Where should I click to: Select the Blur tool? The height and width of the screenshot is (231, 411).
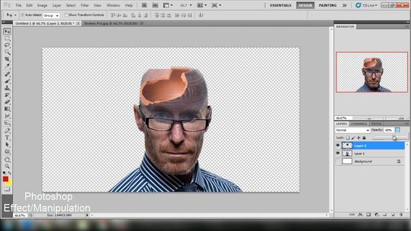(7, 116)
